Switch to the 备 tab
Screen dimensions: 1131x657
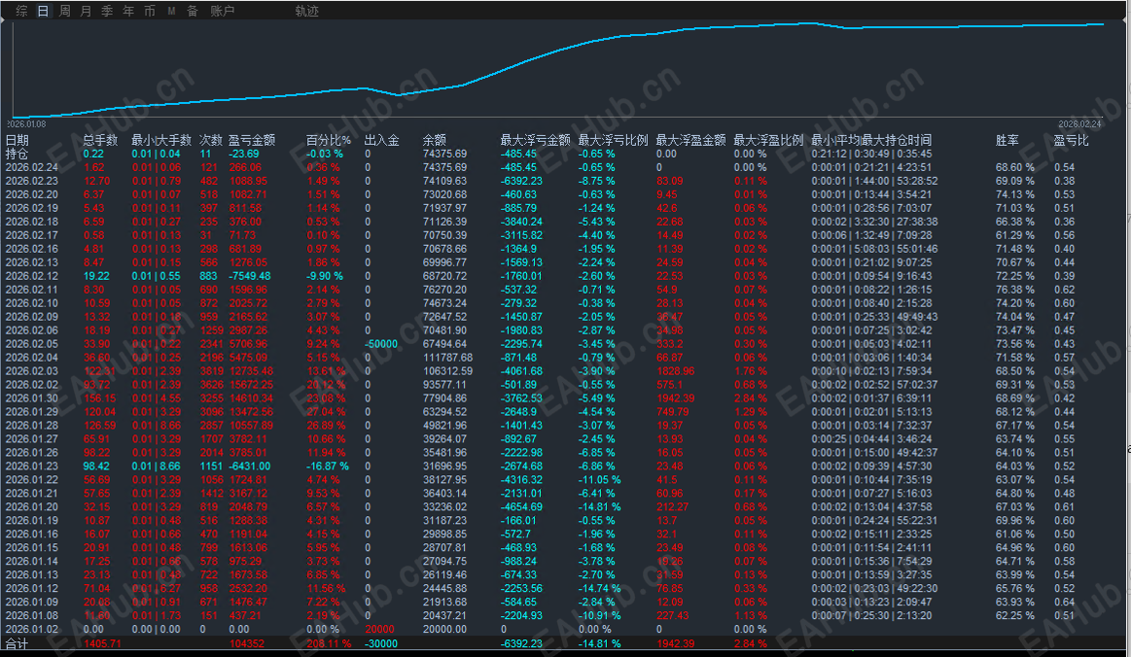click(x=193, y=11)
